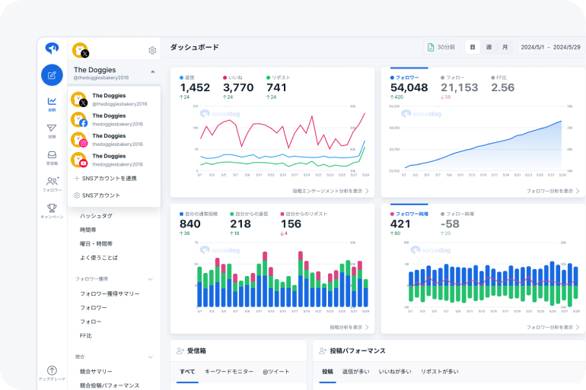Viewport: 586px width, 390px height.
Task: Open the 投稿 paper-plane sidebar icon
Action: 52,131
